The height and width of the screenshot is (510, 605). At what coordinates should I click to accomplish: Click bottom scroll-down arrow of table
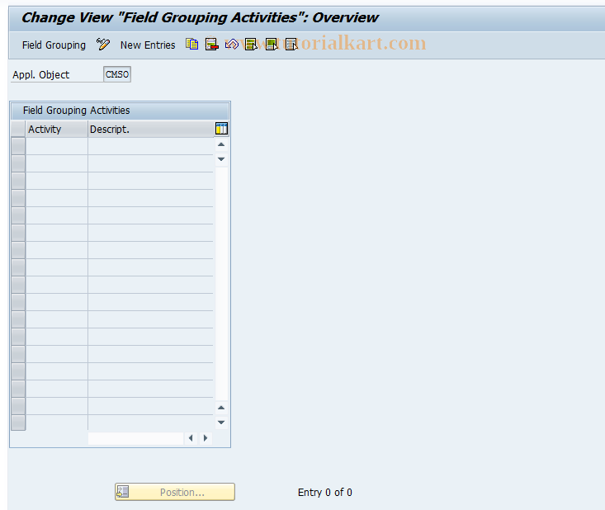pos(221,423)
